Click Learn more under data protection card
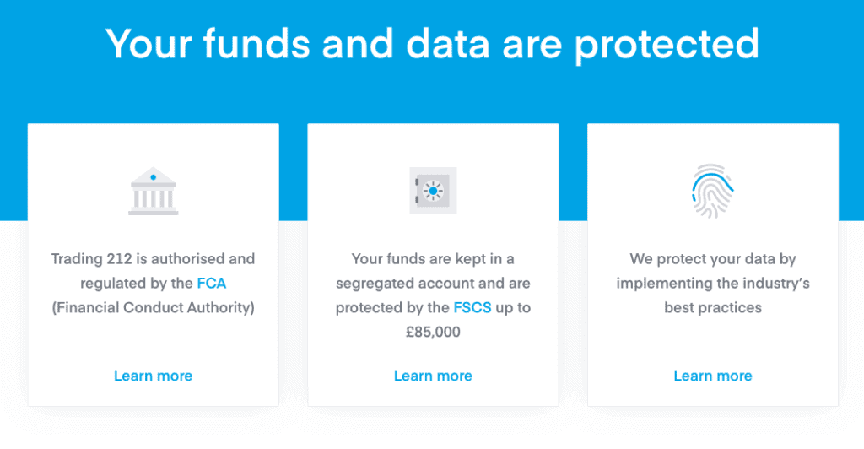 tap(713, 376)
